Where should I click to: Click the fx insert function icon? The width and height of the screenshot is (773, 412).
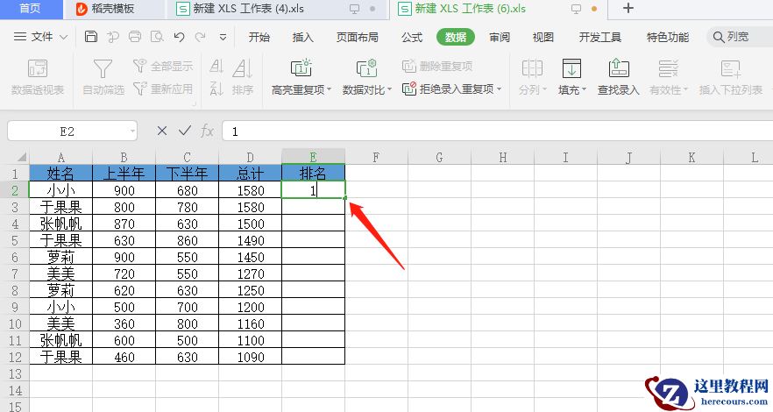pos(207,131)
